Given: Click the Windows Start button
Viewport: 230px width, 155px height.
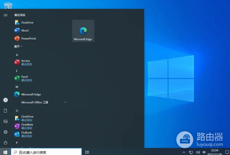Looking at the screenshot, I should click(5, 152).
